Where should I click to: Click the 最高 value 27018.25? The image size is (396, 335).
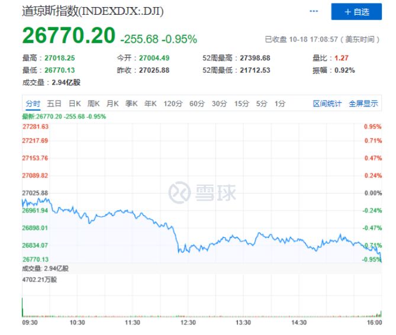click(x=60, y=58)
